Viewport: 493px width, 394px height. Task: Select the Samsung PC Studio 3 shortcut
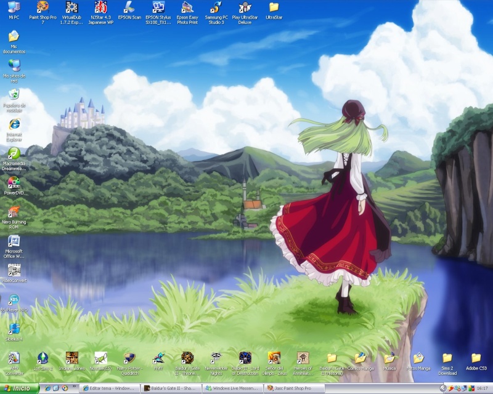(x=216, y=12)
